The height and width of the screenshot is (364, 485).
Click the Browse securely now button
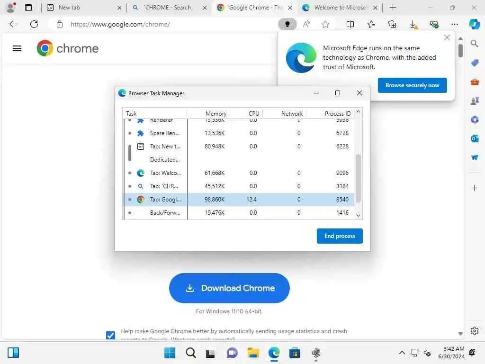click(x=412, y=85)
